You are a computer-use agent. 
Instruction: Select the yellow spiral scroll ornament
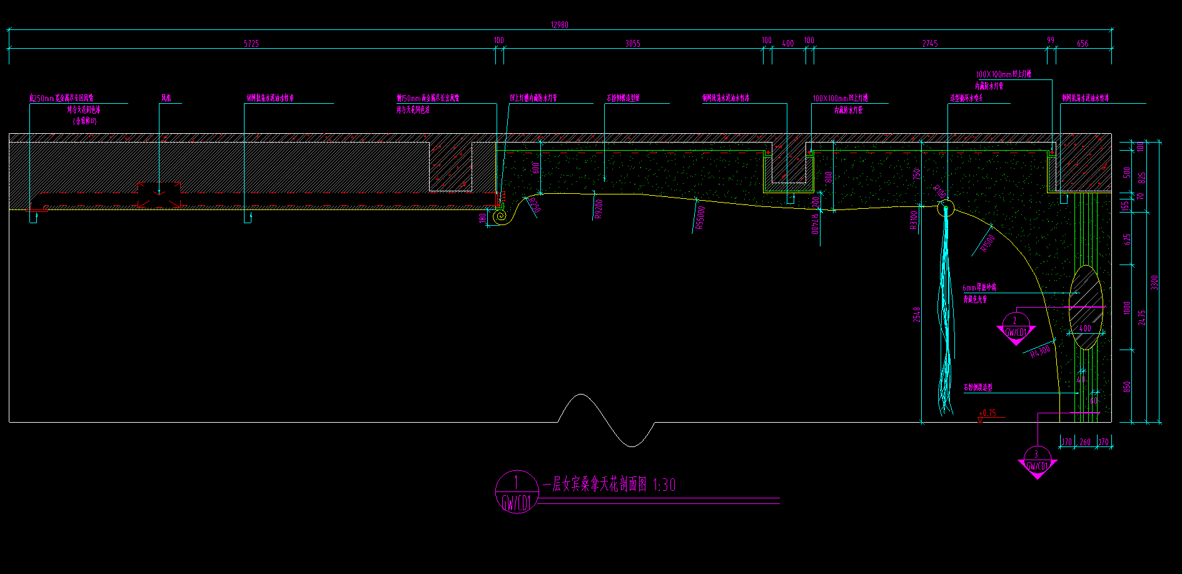coord(500,216)
